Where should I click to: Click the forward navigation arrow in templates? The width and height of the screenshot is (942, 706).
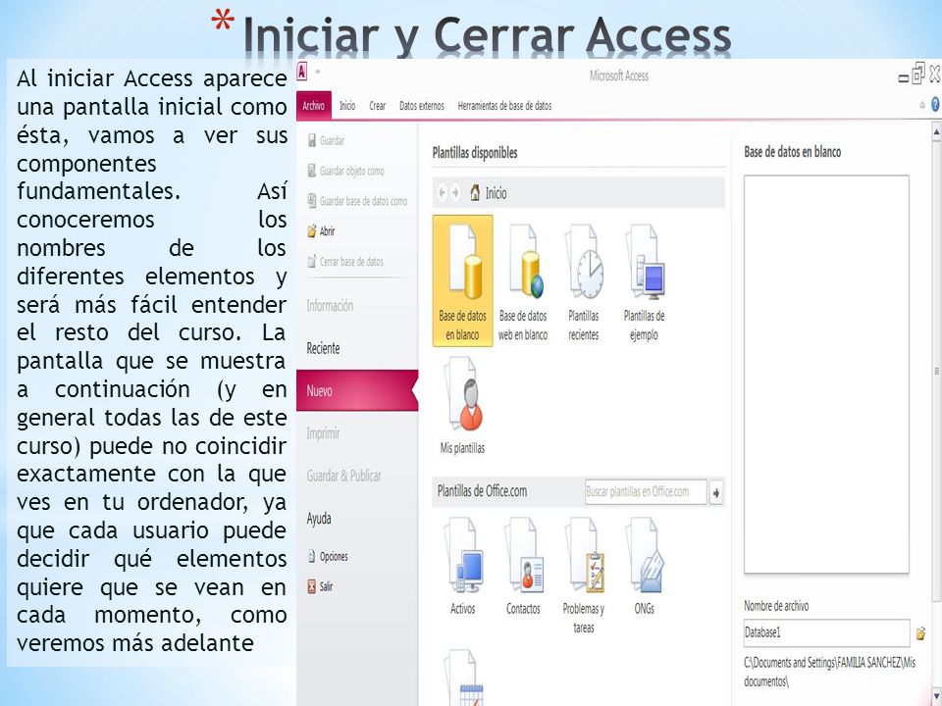(x=455, y=193)
